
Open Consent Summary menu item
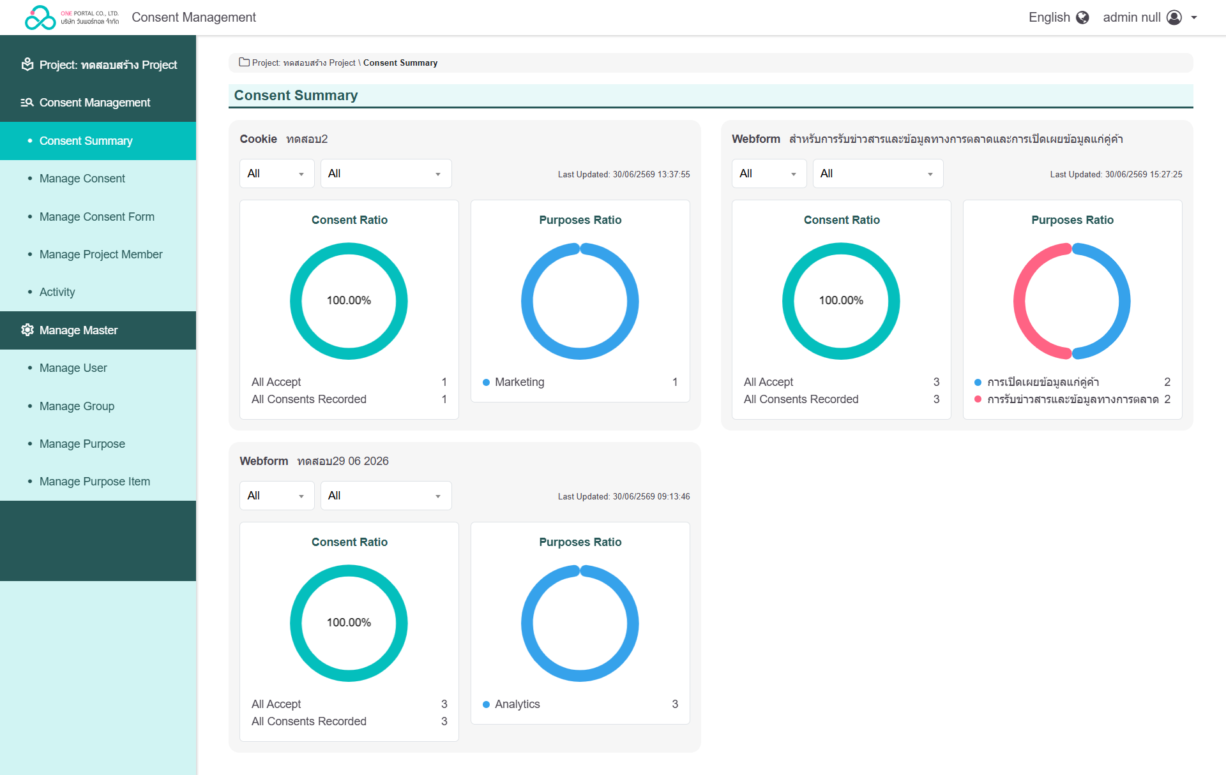tap(98, 141)
